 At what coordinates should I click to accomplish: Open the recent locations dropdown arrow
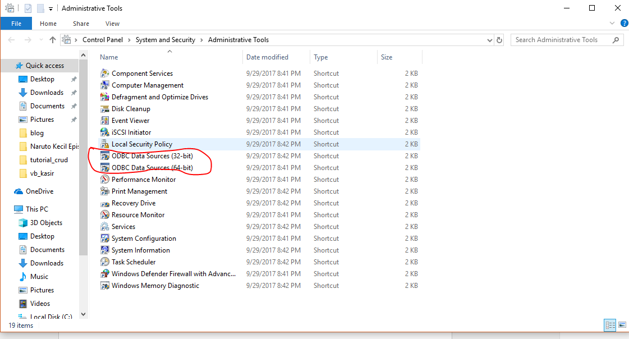pos(41,40)
